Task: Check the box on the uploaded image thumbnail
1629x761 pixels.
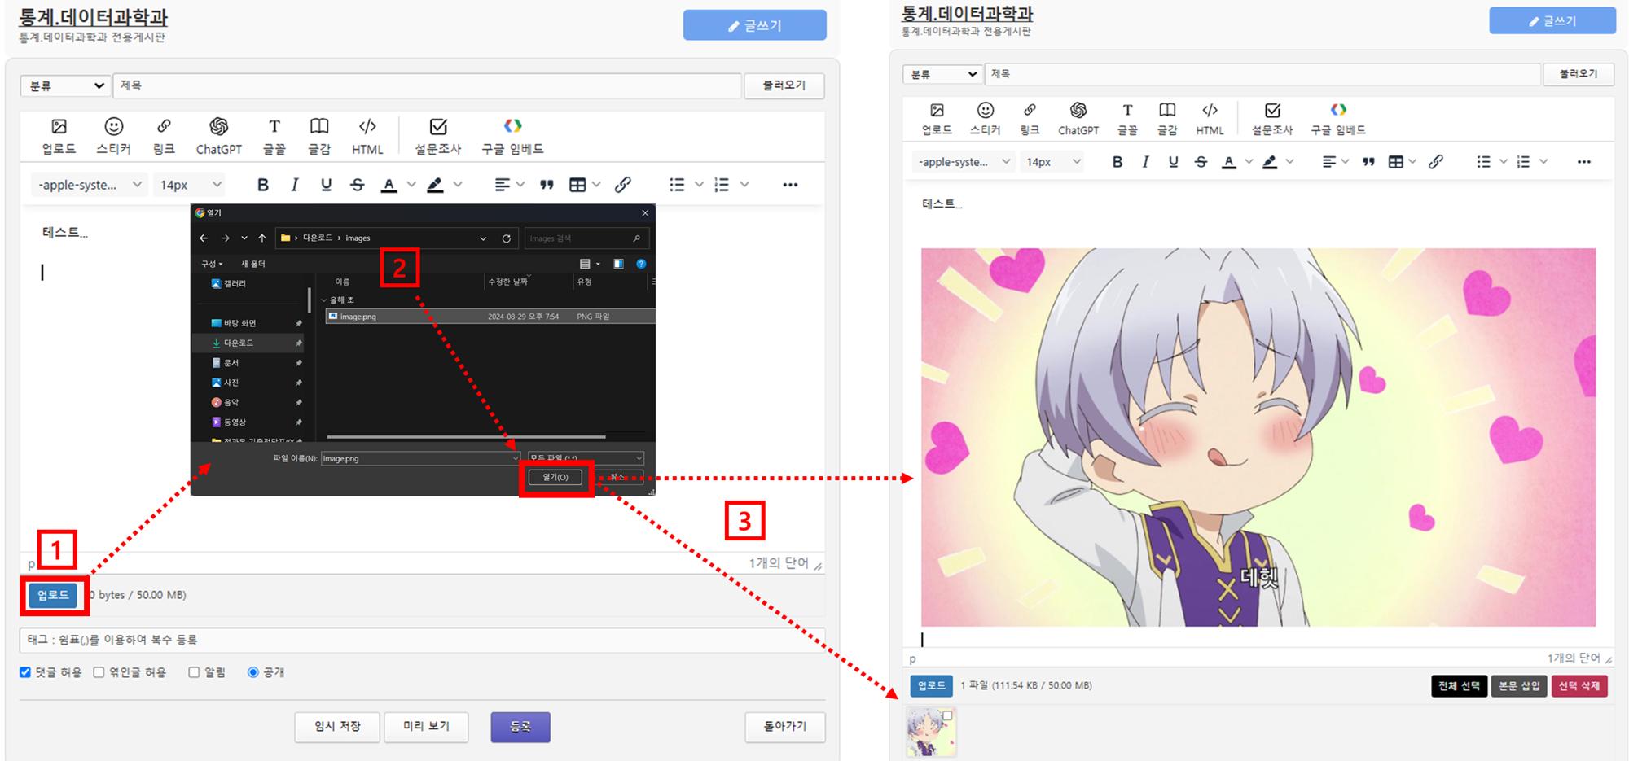Action: (x=947, y=716)
